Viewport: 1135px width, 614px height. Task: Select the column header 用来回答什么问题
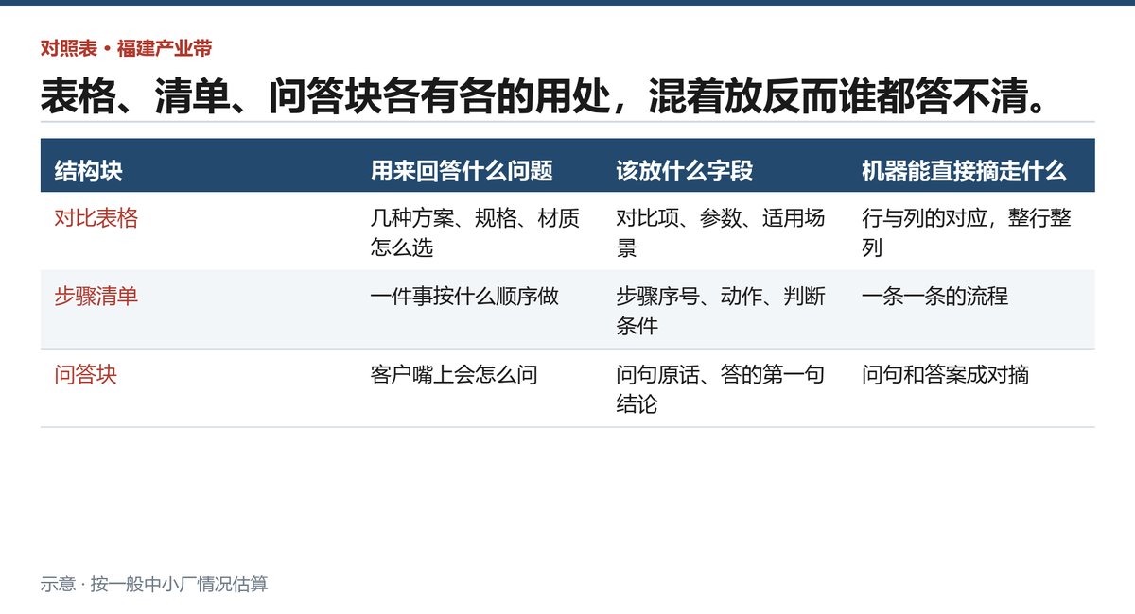462,171
